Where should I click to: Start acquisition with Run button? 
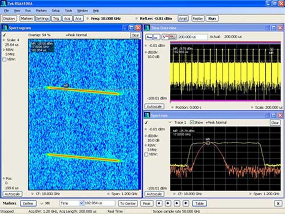click(x=212, y=19)
